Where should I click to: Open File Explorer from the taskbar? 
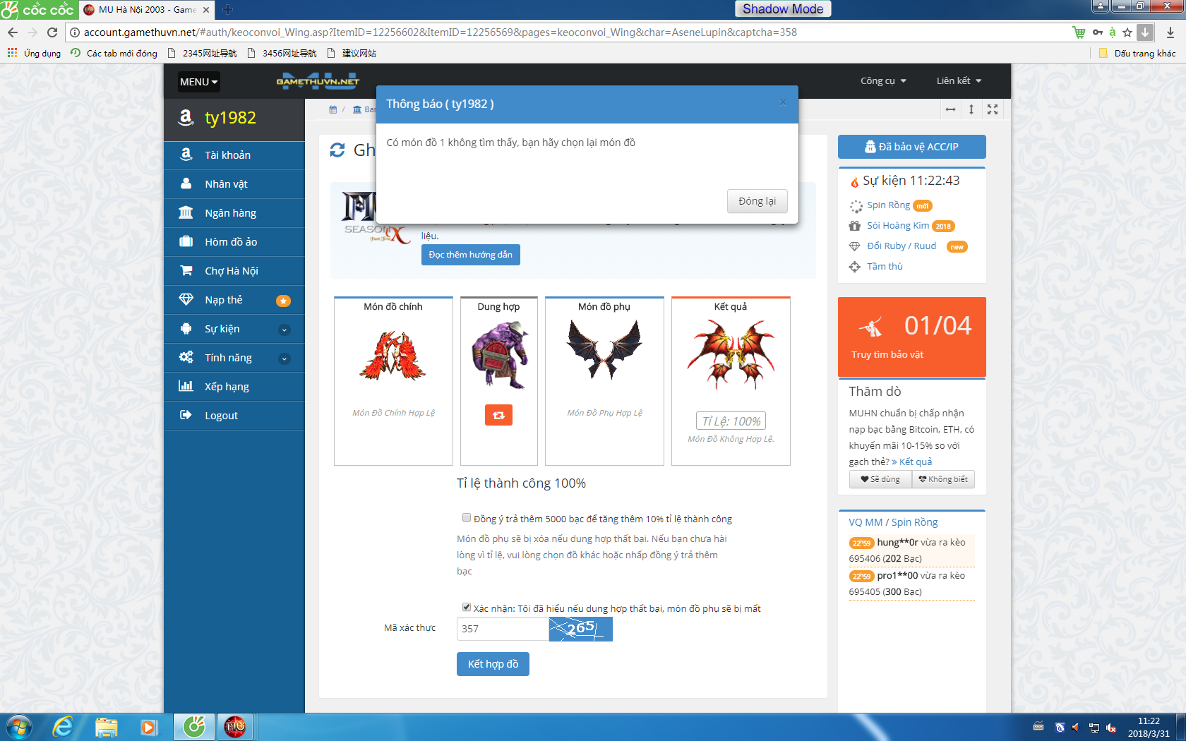pos(106,727)
